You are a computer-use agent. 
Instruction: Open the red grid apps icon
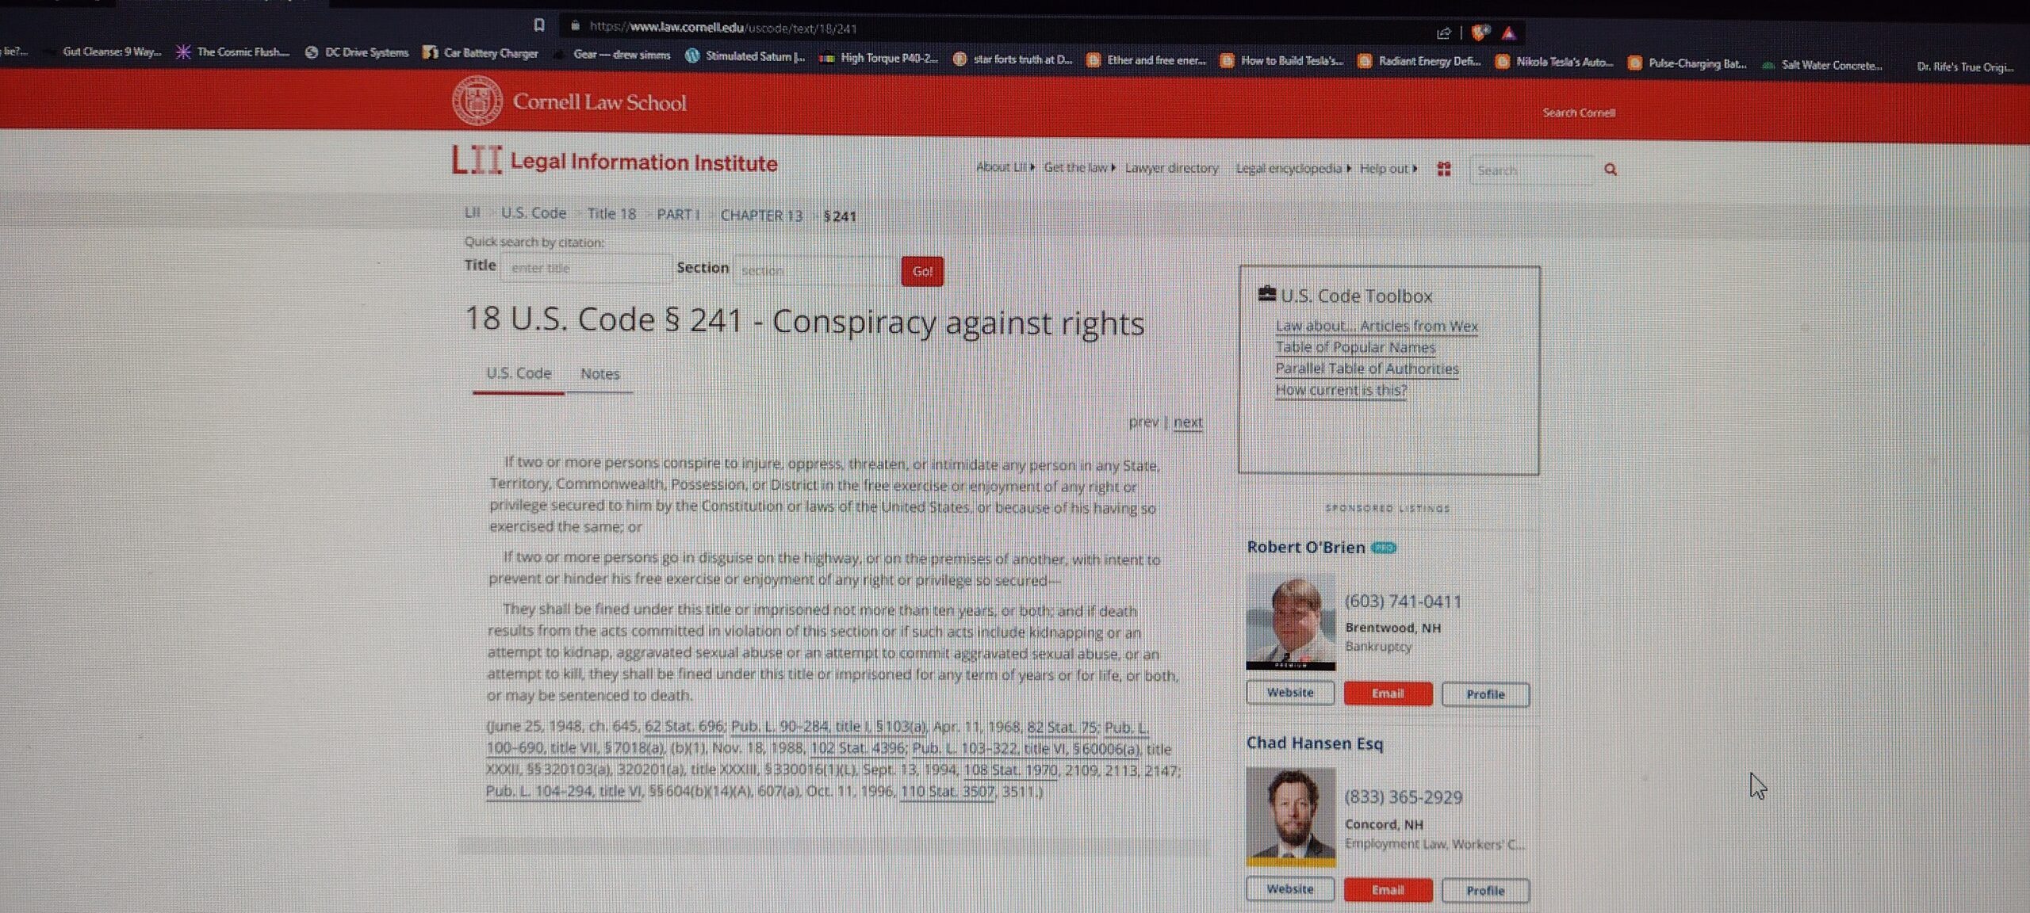pyautogui.click(x=1444, y=169)
